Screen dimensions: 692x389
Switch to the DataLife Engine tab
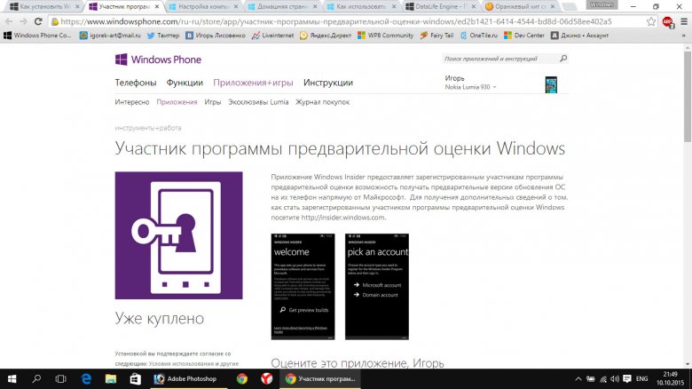click(x=440, y=6)
